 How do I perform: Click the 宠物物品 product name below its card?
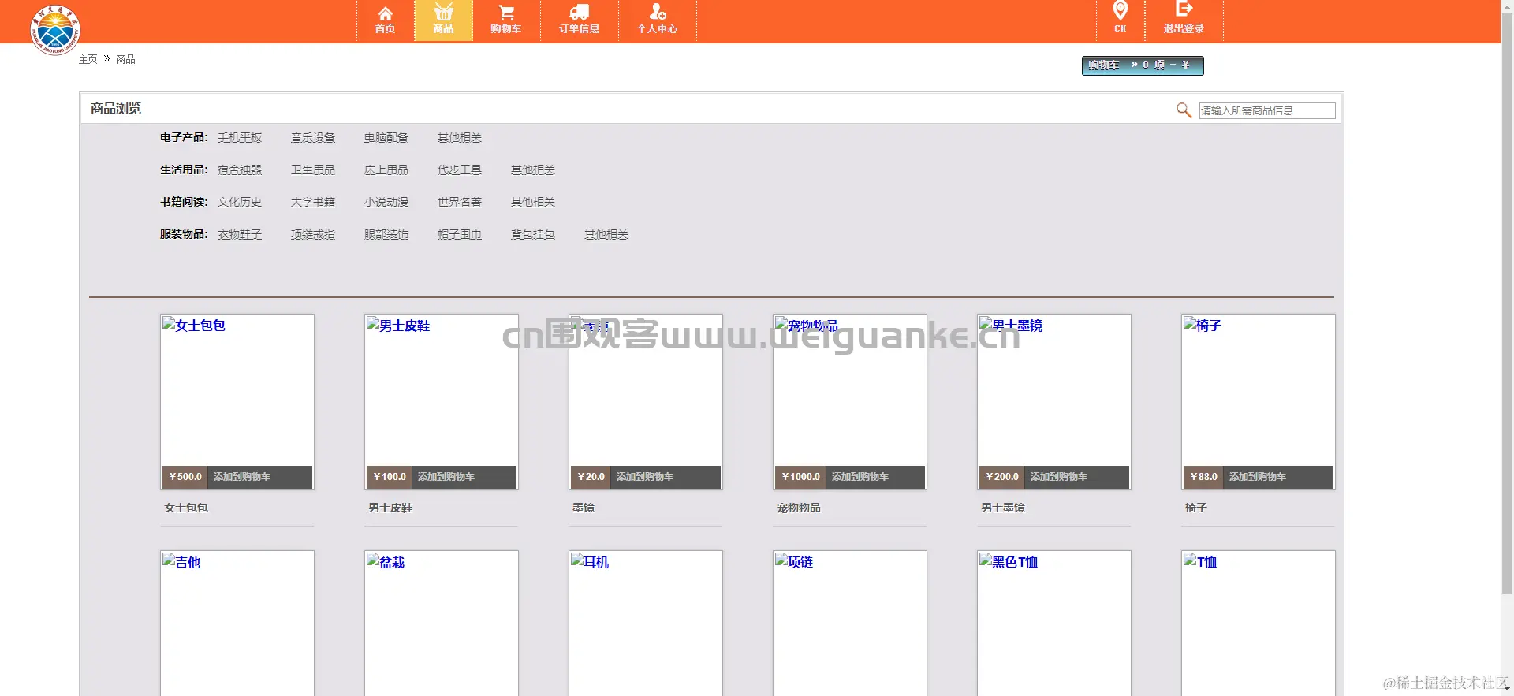(x=799, y=508)
